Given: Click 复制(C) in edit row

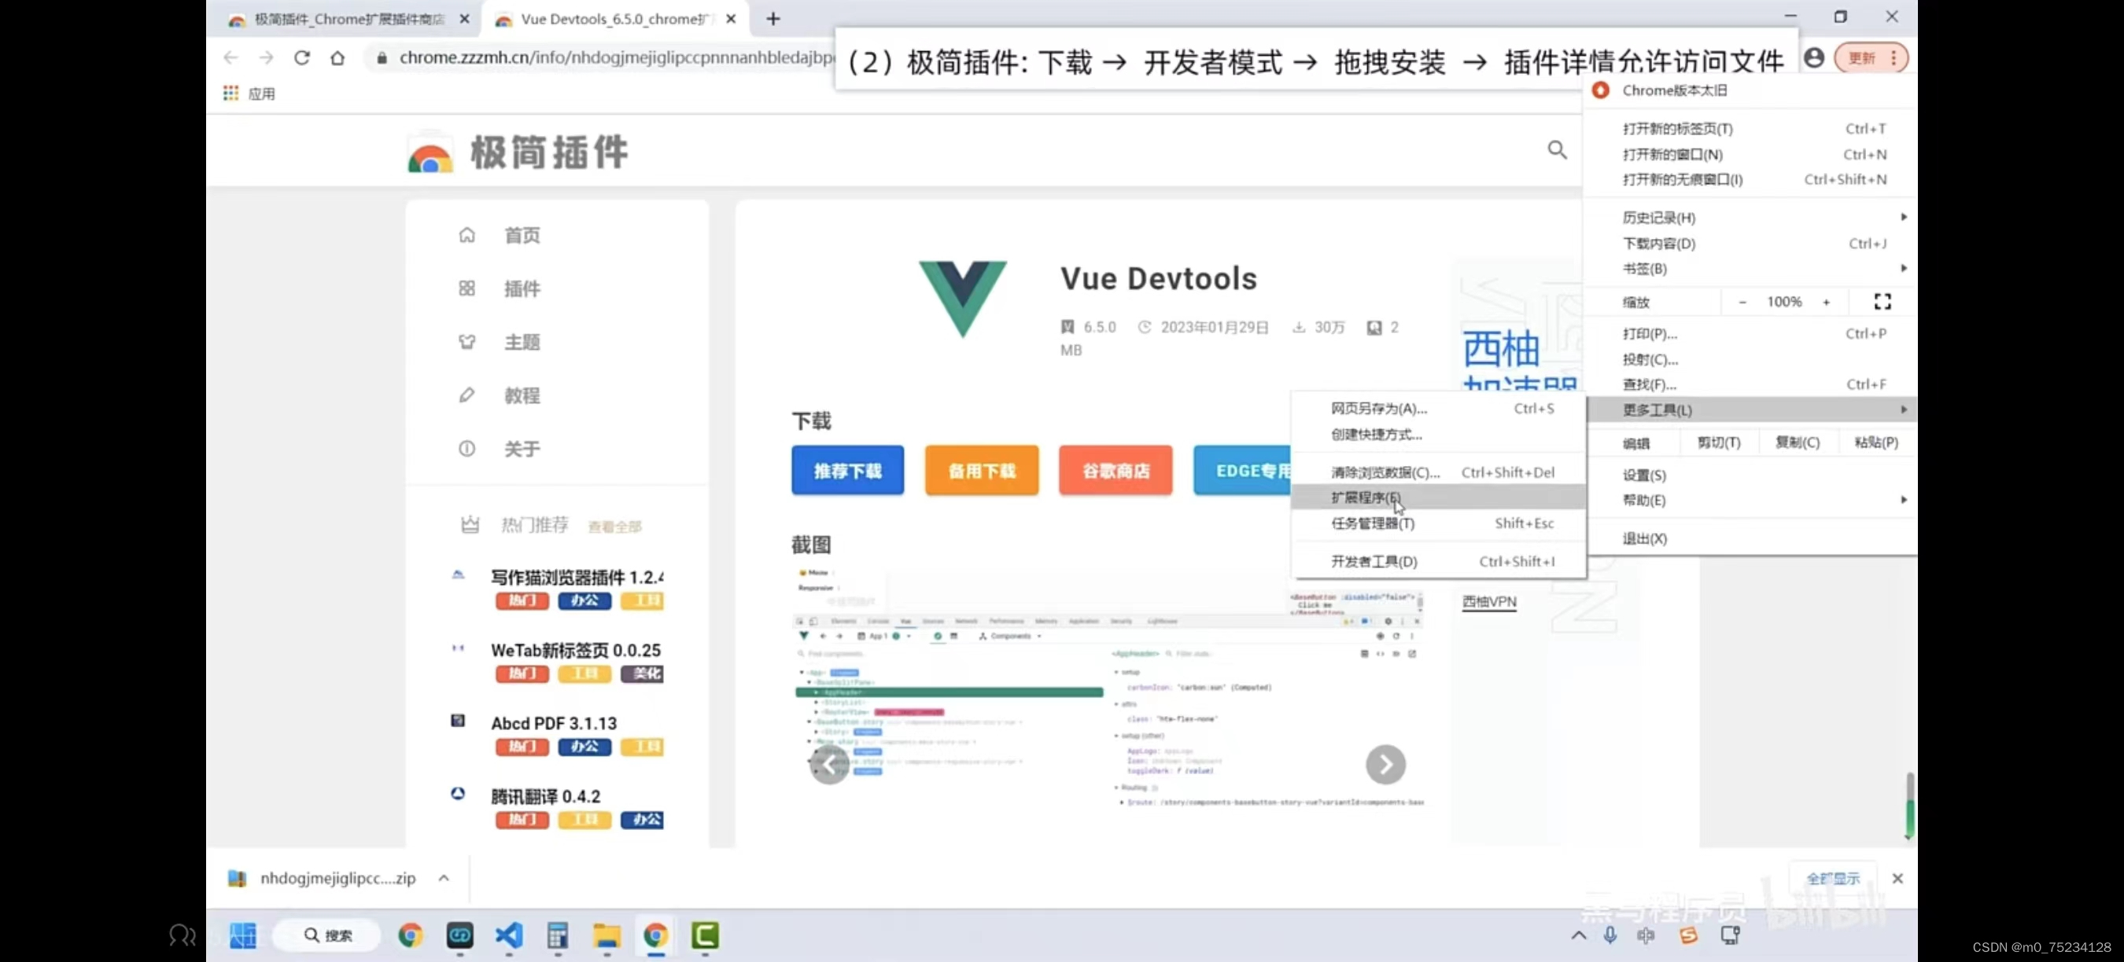Looking at the screenshot, I should coord(1797,443).
